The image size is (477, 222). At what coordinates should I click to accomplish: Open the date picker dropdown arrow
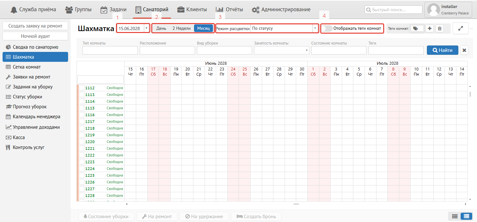146,28
